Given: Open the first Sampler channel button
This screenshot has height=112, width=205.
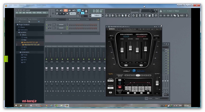Looking at the screenshot, I should click(61, 24).
